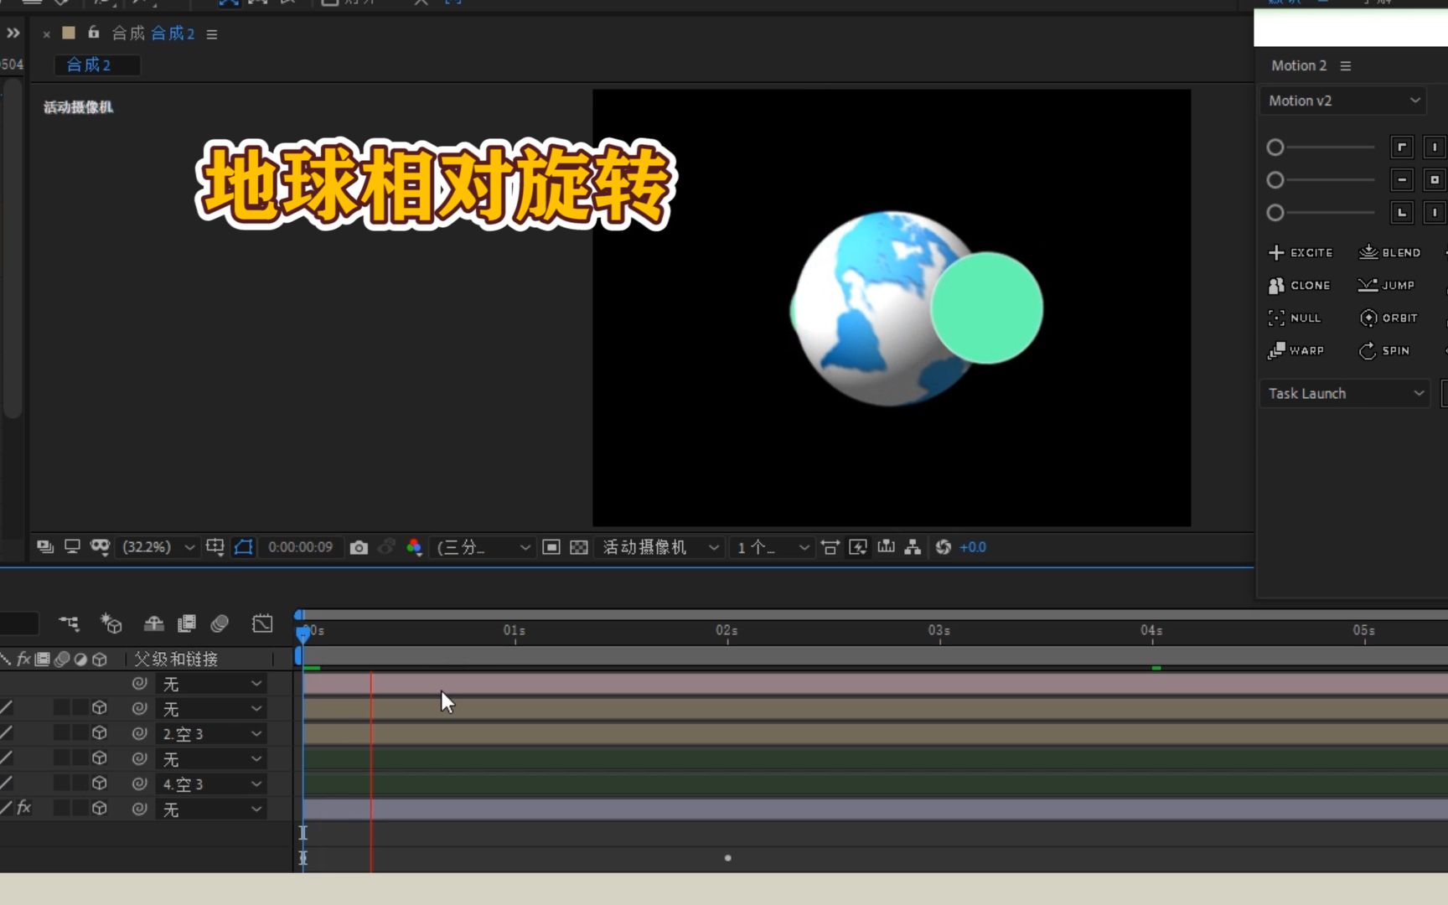
Task: Enable frame blending for timeline layers
Action: pyautogui.click(x=186, y=623)
